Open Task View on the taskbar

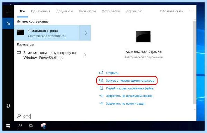(31, 126)
